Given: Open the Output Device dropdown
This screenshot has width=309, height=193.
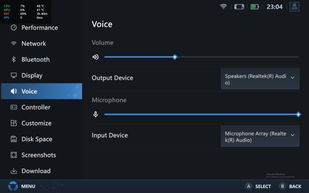Looking at the screenshot, I should coord(260,79).
